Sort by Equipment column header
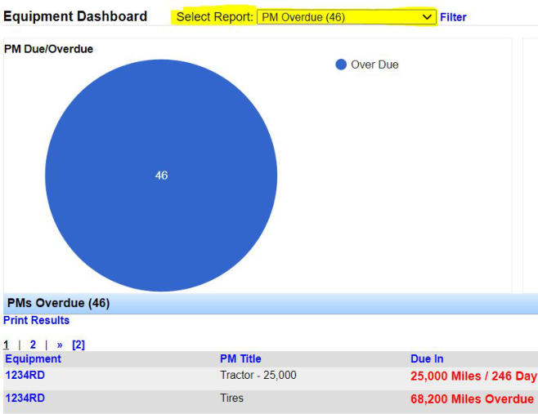The width and height of the screenshot is (538, 414). pos(33,358)
